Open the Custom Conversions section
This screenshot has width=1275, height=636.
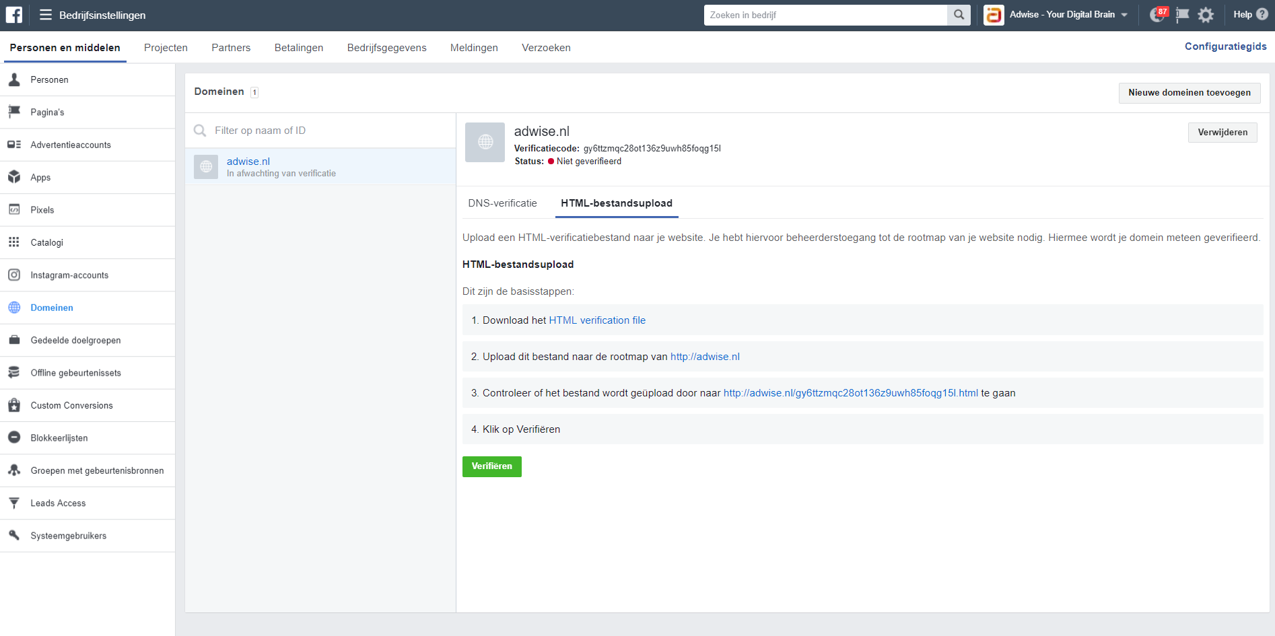click(x=71, y=405)
